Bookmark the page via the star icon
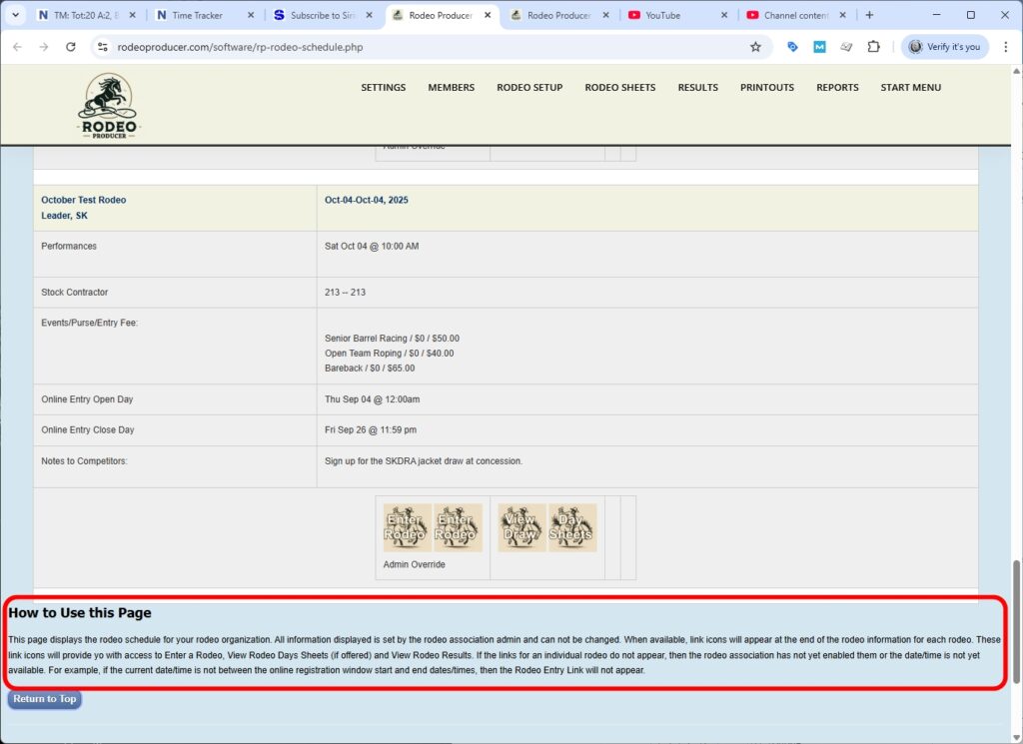The width and height of the screenshot is (1023, 744). point(755,46)
